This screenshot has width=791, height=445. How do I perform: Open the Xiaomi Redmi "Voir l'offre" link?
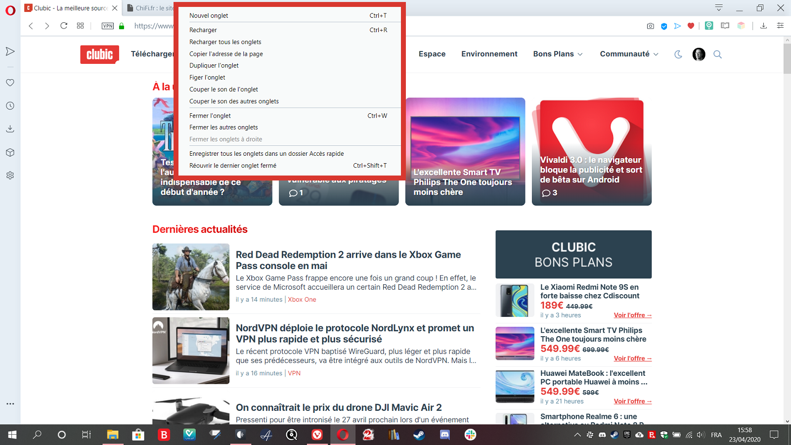pos(632,315)
